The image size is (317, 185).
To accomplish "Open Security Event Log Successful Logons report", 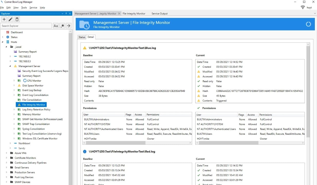I will click(45, 71).
